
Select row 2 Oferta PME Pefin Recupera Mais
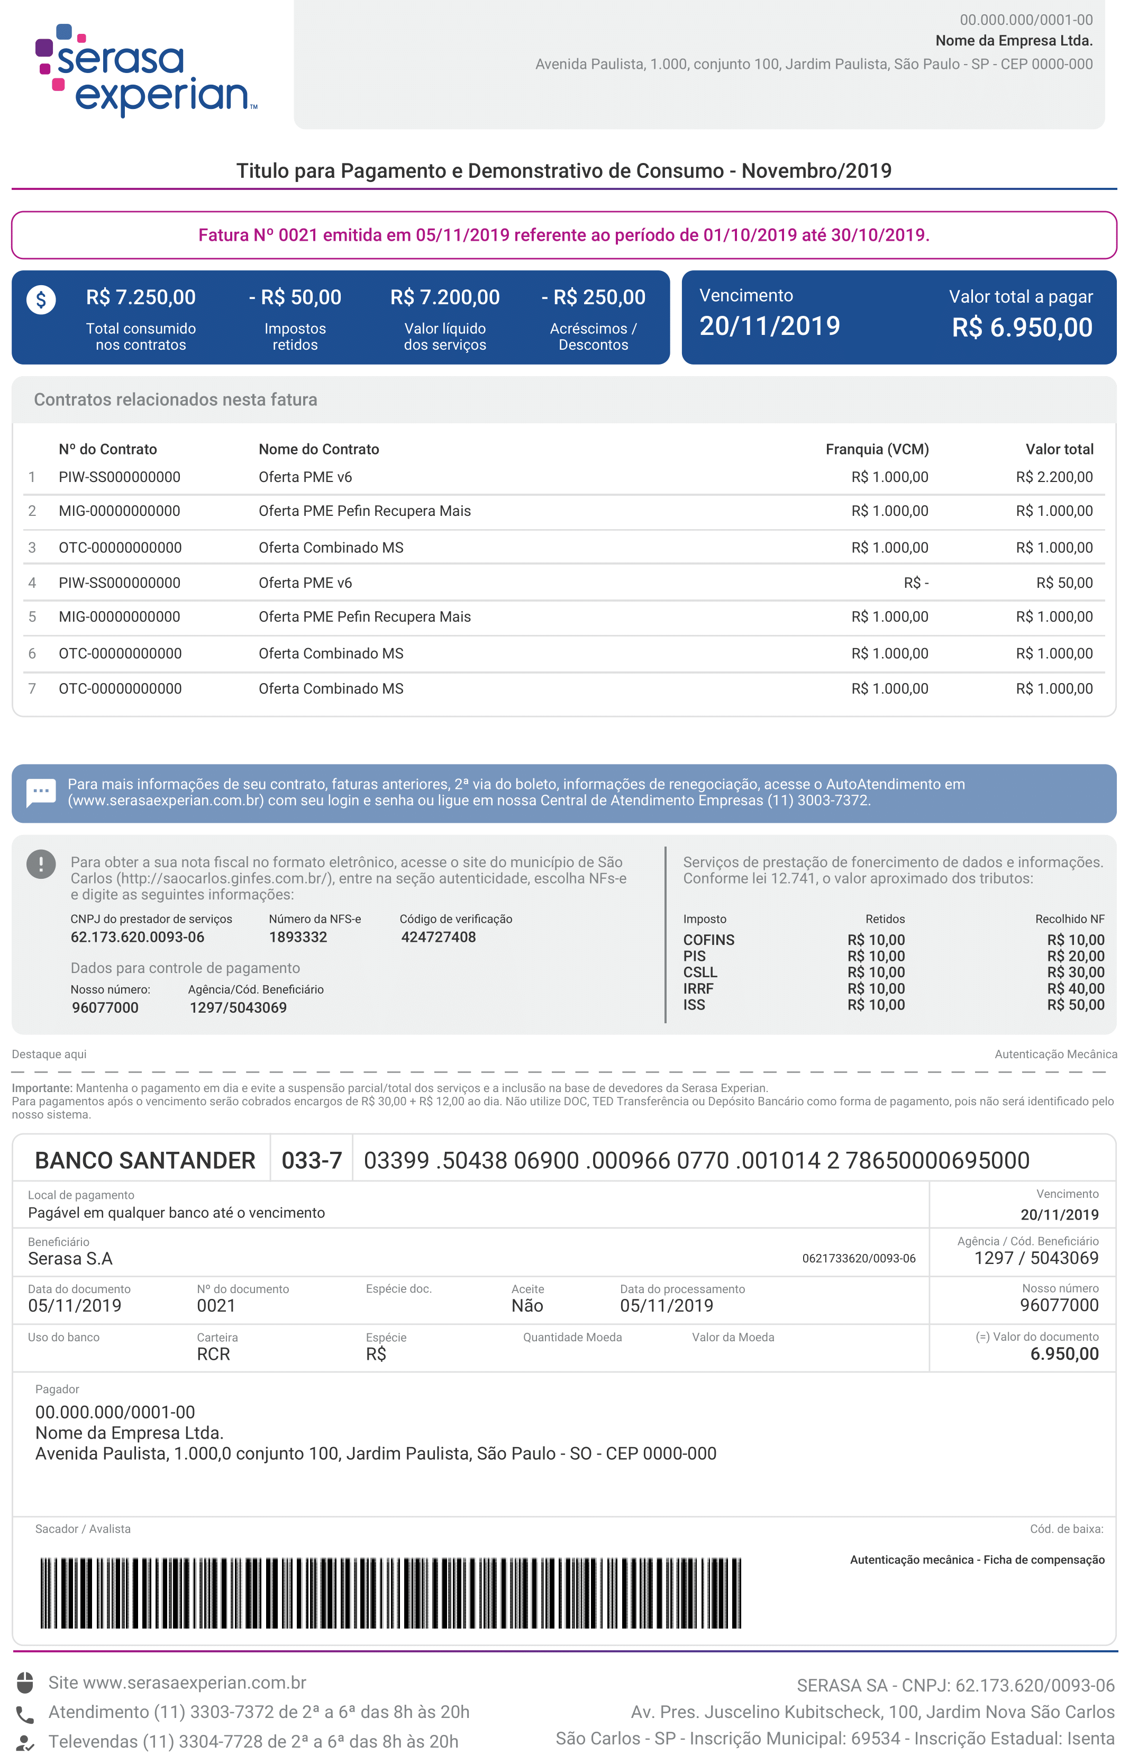click(564, 512)
